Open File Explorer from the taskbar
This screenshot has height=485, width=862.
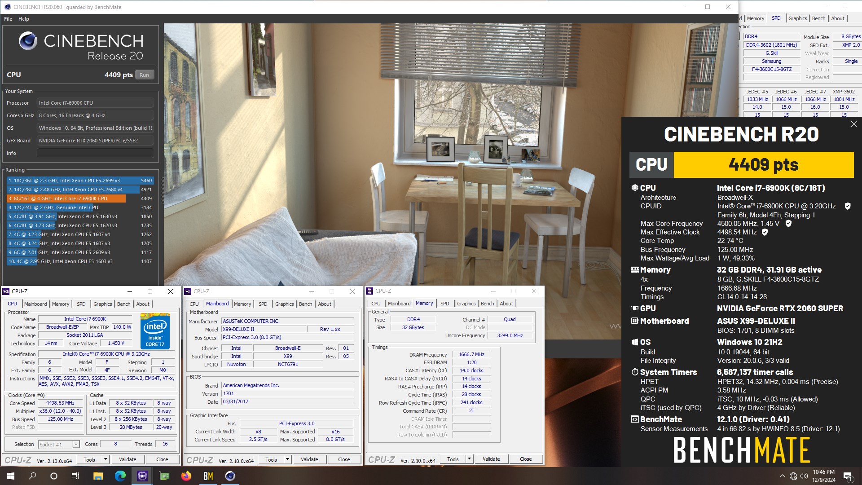tap(98, 476)
